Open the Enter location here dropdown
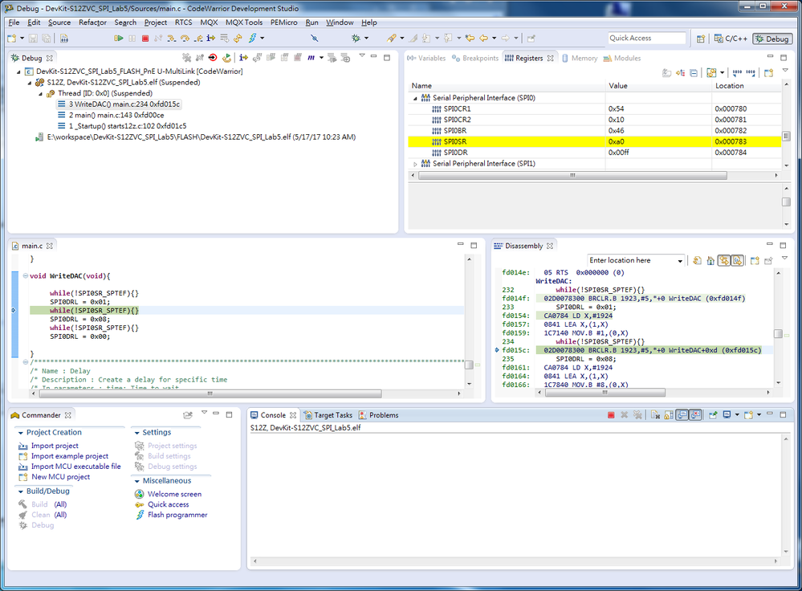This screenshot has width=802, height=591. [x=680, y=260]
